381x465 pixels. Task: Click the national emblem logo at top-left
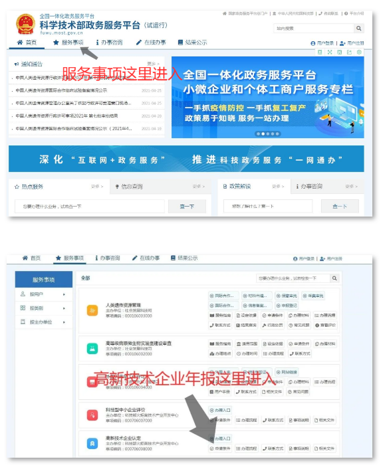[25, 25]
